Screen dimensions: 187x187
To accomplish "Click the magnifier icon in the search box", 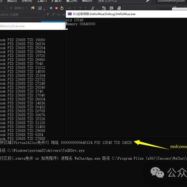I will pos(148,1).
